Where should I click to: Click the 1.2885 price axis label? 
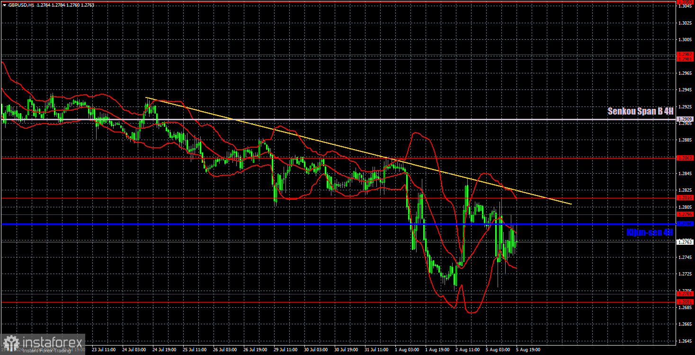click(685, 140)
